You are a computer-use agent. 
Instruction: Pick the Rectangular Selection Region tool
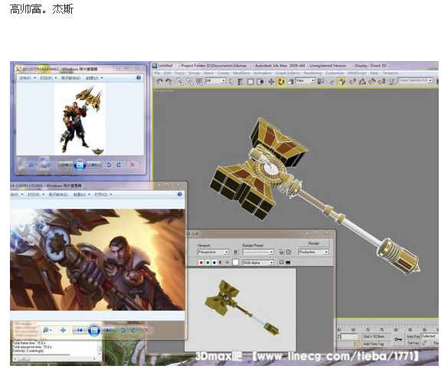pos(250,82)
